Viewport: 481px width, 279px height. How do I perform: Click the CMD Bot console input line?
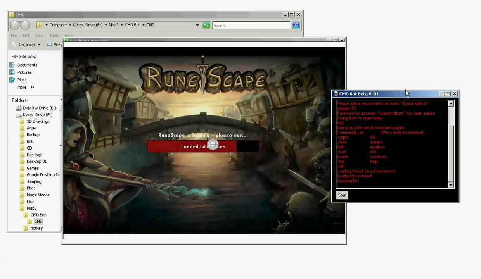tap(392, 186)
